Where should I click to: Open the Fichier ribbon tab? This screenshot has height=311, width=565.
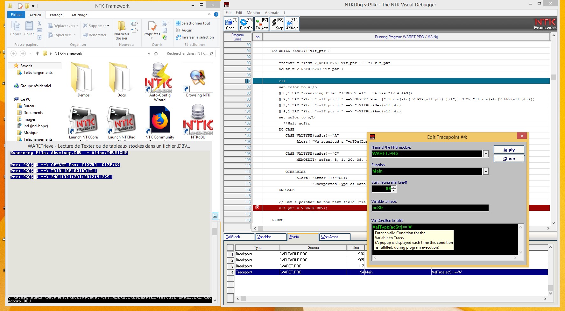click(x=16, y=15)
